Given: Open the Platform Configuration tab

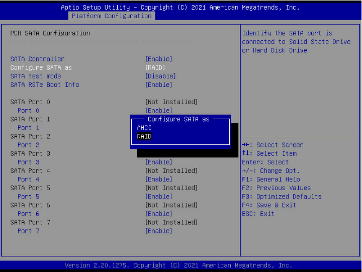Looking at the screenshot, I should click(111, 16).
